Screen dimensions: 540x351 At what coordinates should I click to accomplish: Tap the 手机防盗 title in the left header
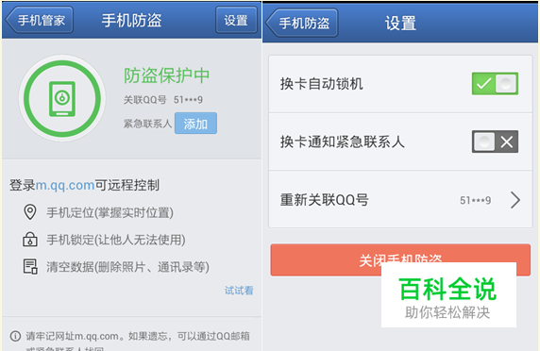(x=131, y=20)
